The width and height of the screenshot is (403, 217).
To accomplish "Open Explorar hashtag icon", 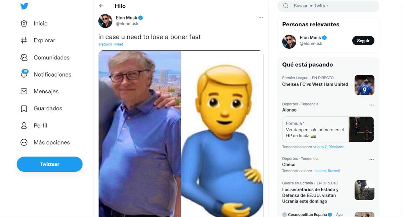I will [x=24, y=40].
